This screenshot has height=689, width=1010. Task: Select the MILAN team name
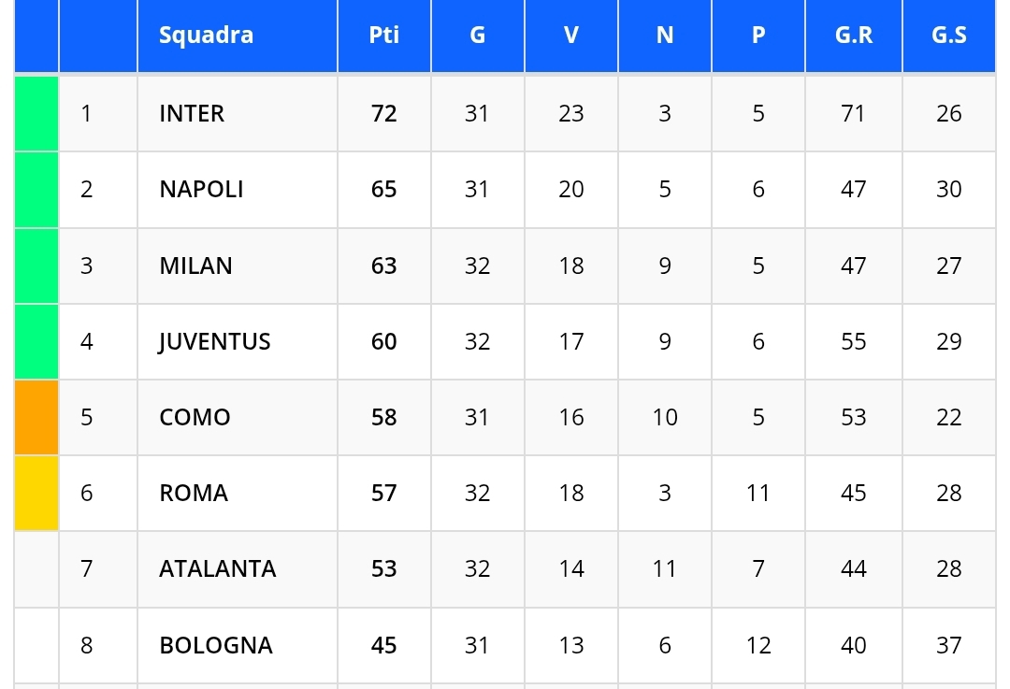[x=195, y=266]
